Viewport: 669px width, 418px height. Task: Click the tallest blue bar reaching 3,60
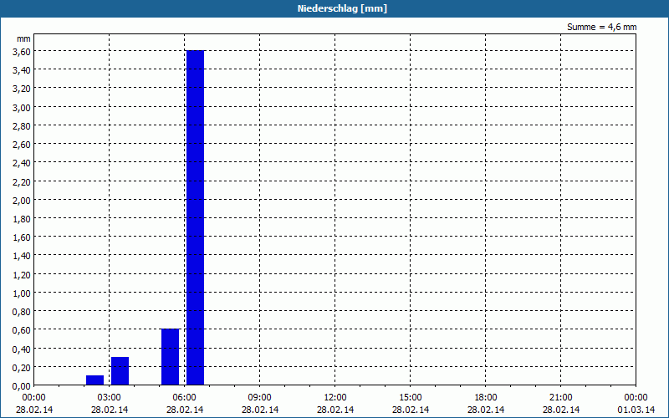[196, 217]
